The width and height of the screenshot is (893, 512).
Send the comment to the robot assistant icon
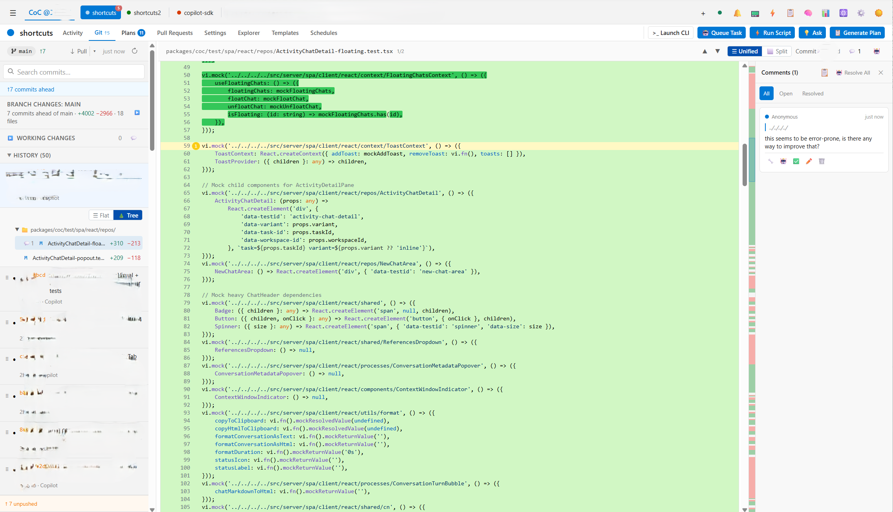783,161
